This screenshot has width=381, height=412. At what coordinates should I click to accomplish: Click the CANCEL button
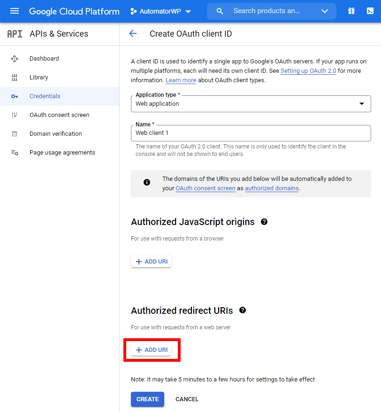tap(187, 399)
